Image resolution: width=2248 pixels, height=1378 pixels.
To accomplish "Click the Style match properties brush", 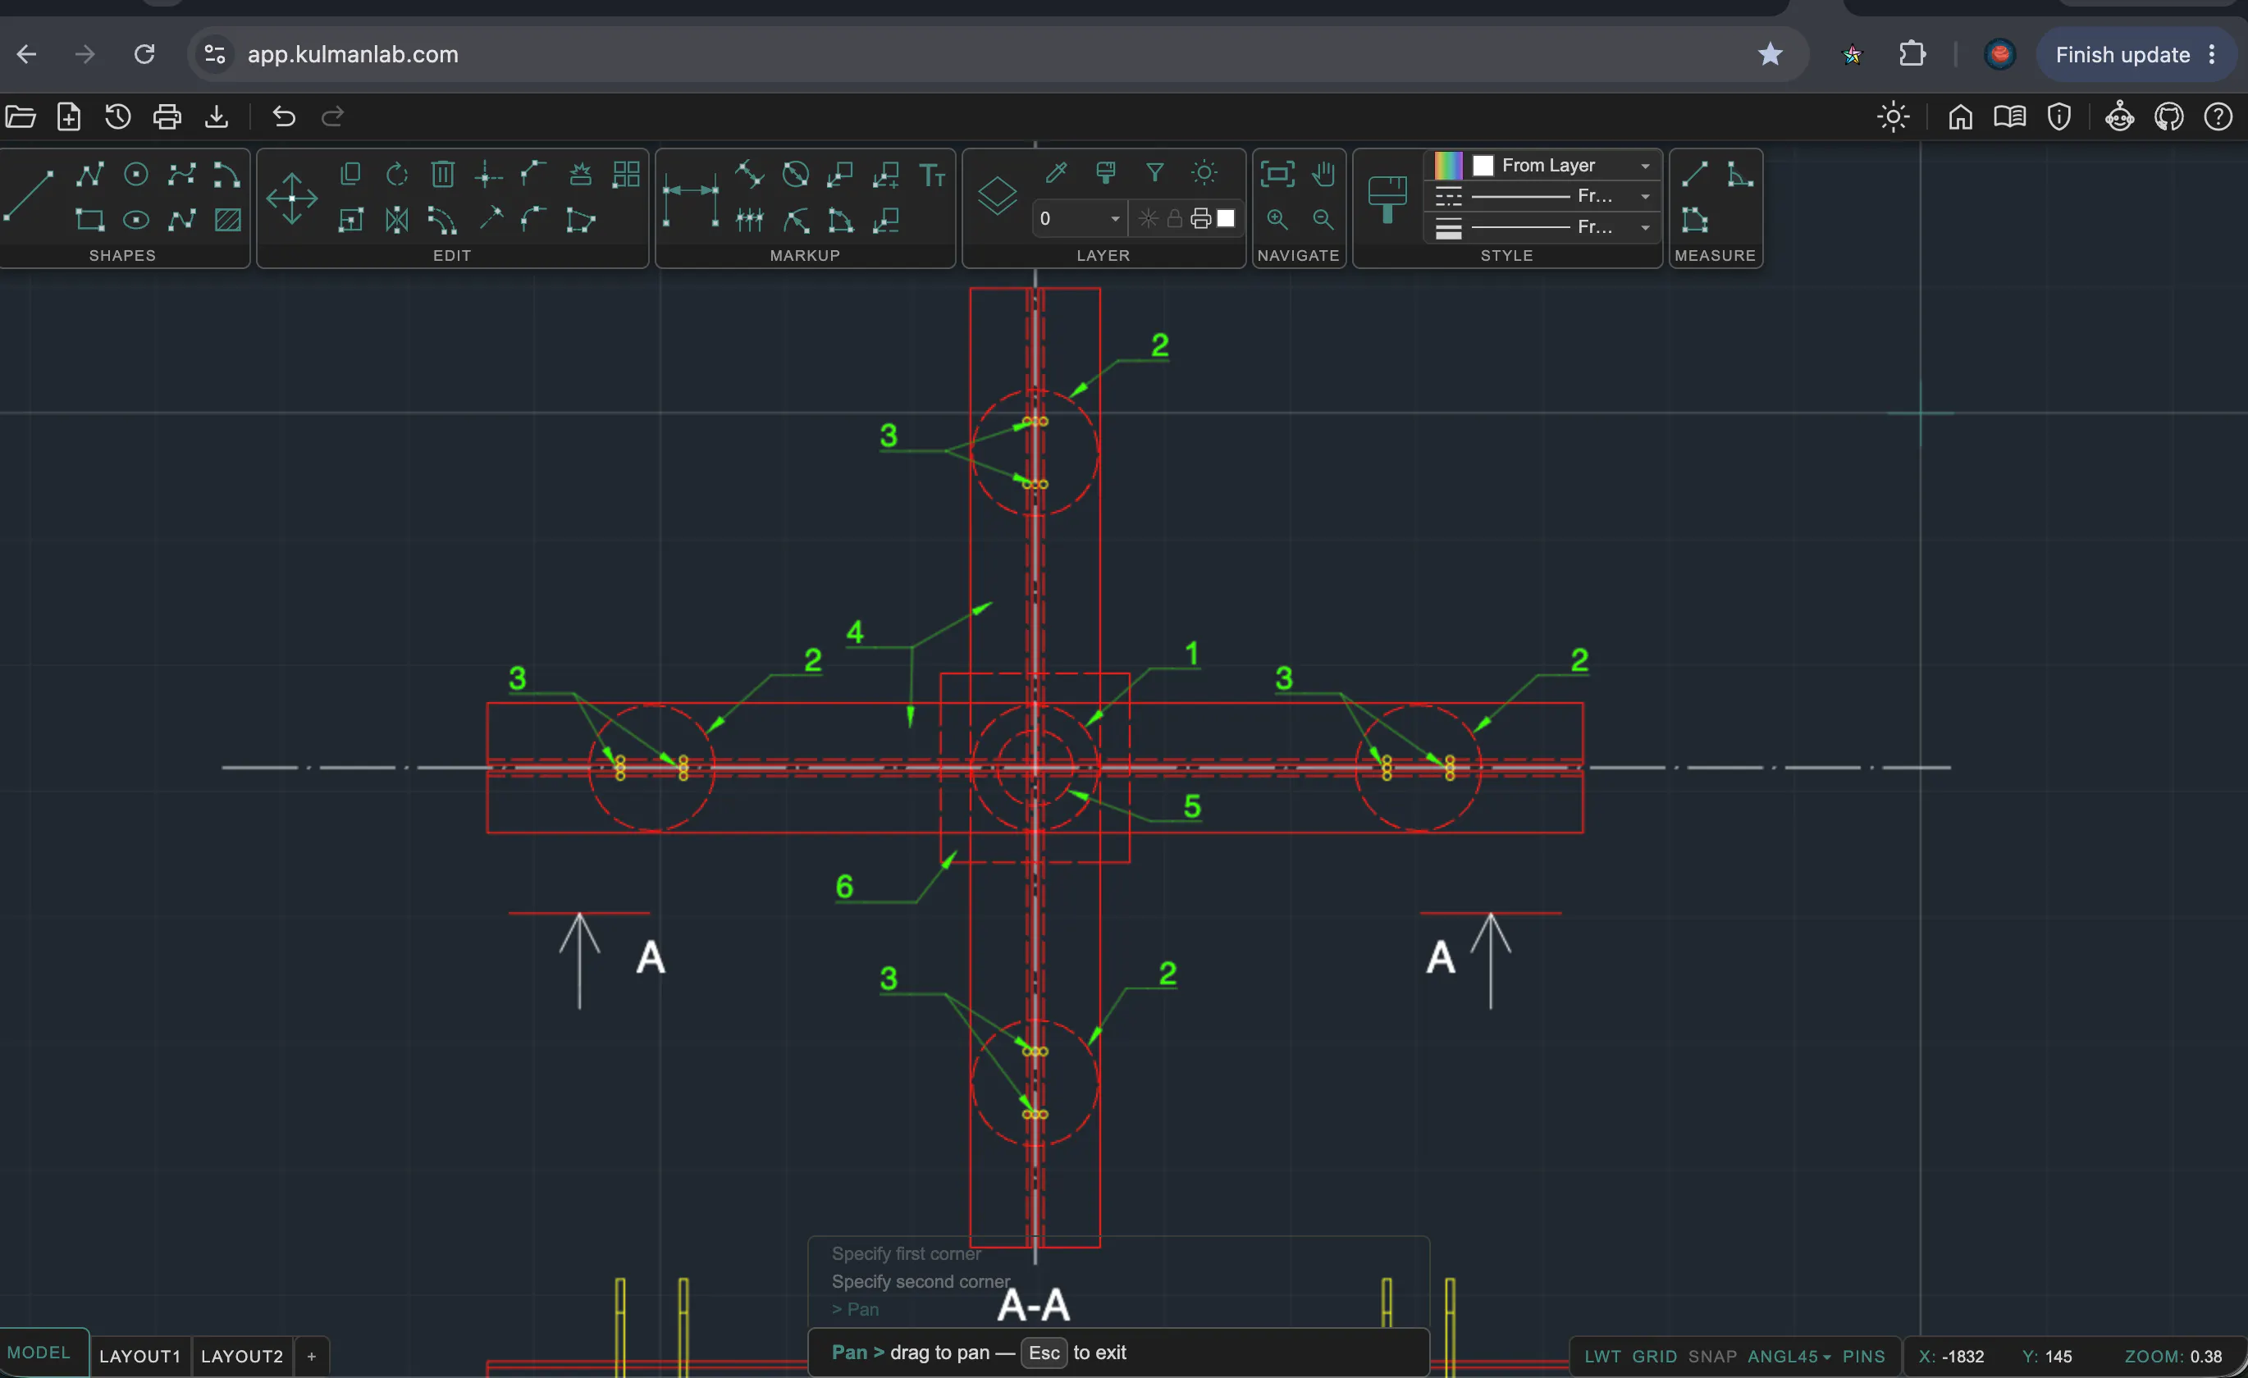I will [1387, 198].
